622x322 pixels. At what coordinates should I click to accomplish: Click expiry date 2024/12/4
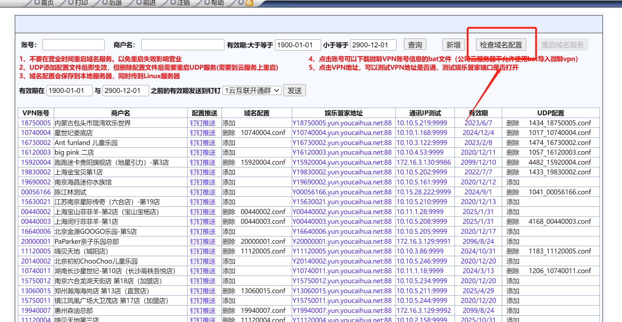[478, 133]
